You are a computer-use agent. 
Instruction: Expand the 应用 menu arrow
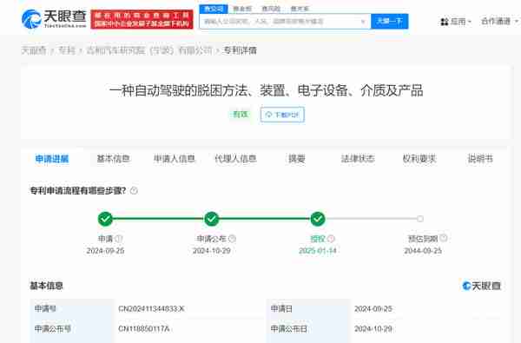point(470,22)
